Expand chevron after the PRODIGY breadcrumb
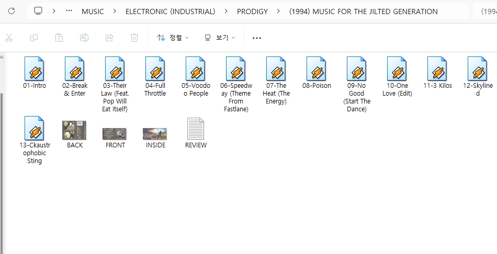This screenshot has width=497, height=254. pyautogui.click(x=278, y=11)
